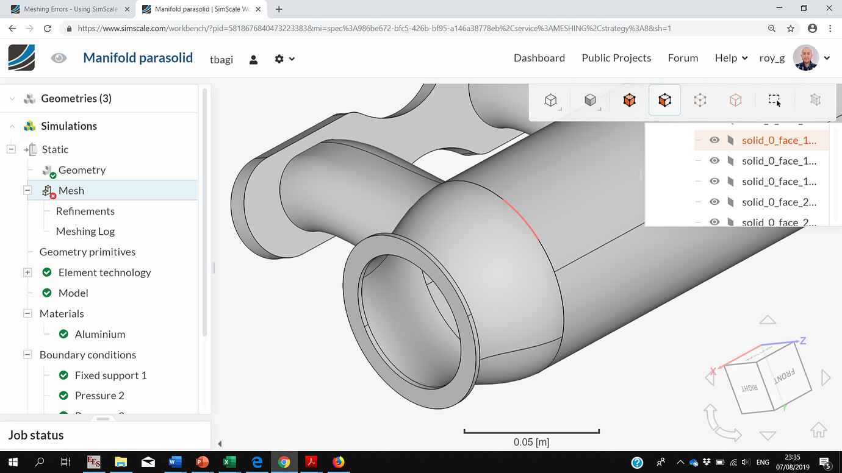Select the shaded surface selection icon
Image resolution: width=842 pixels, height=473 pixels.
click(x=591, y=99)
